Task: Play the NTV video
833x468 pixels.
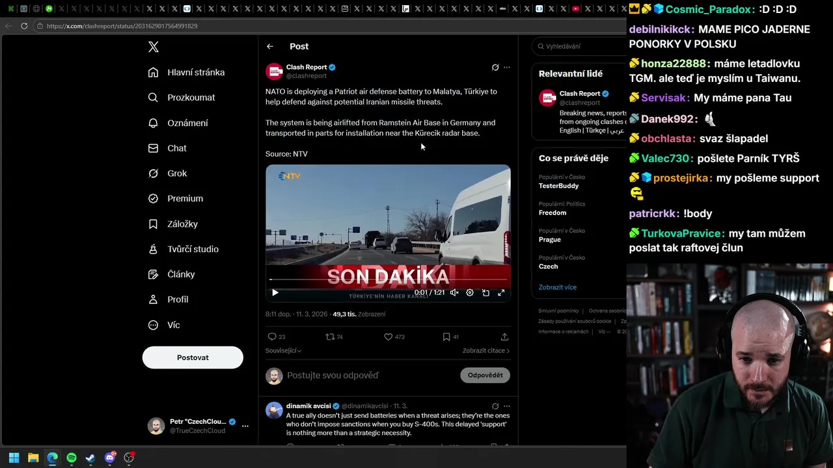Action: tap(275, 293)
